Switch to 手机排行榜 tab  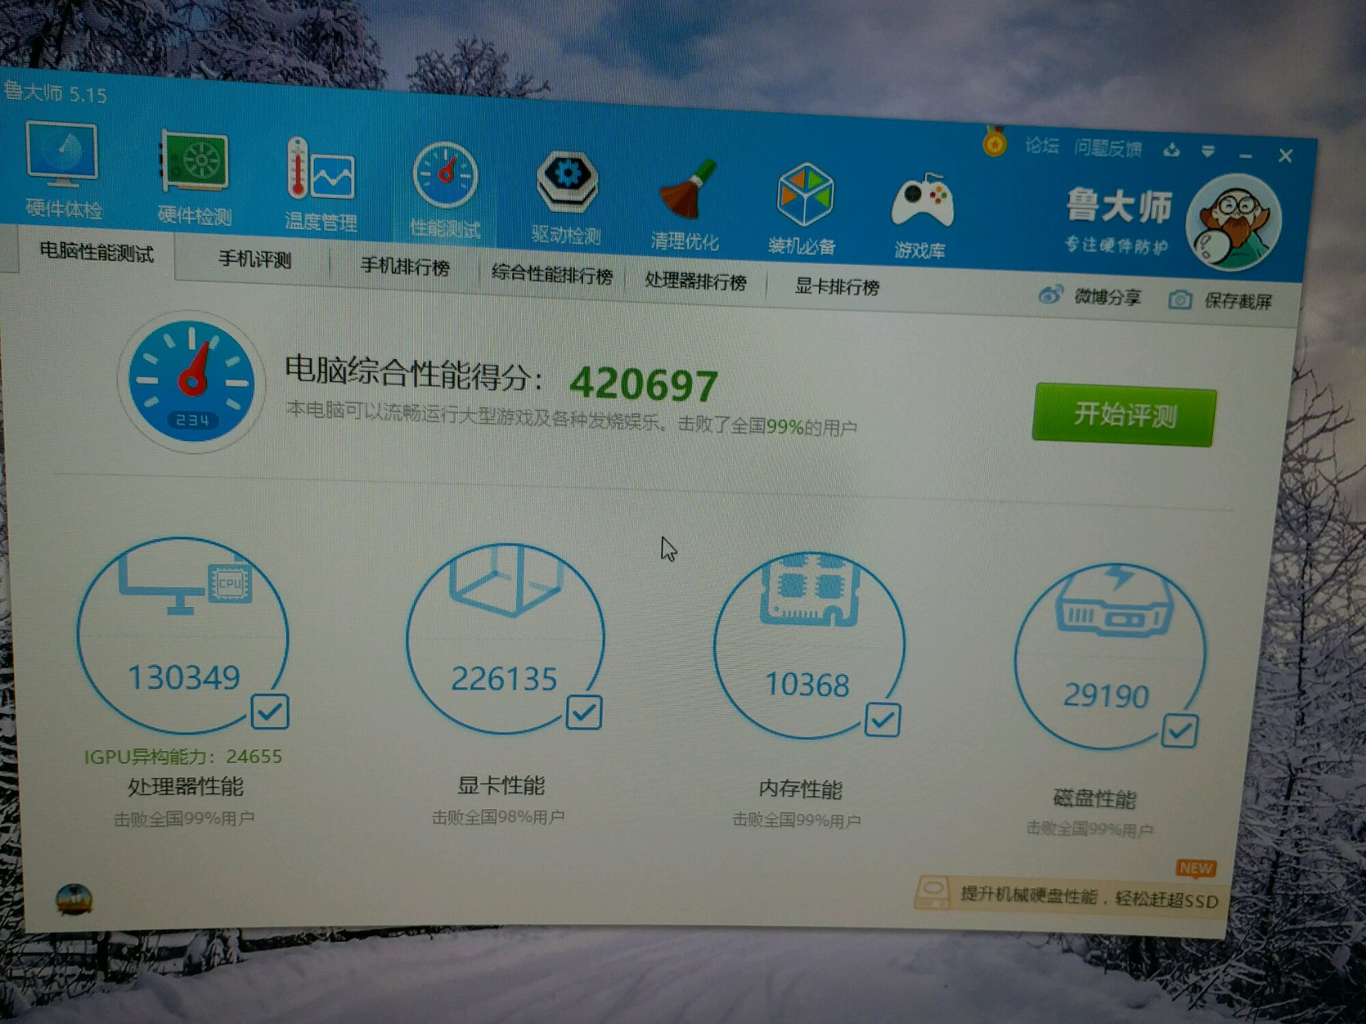[404, 266]
